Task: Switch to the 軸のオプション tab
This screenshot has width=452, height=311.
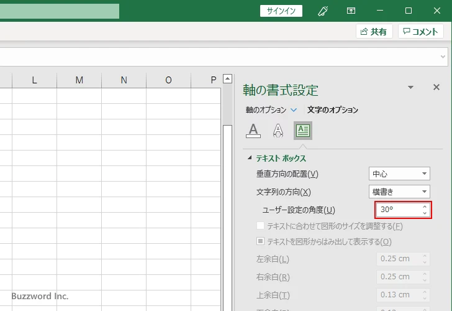Action: (266, 109)
